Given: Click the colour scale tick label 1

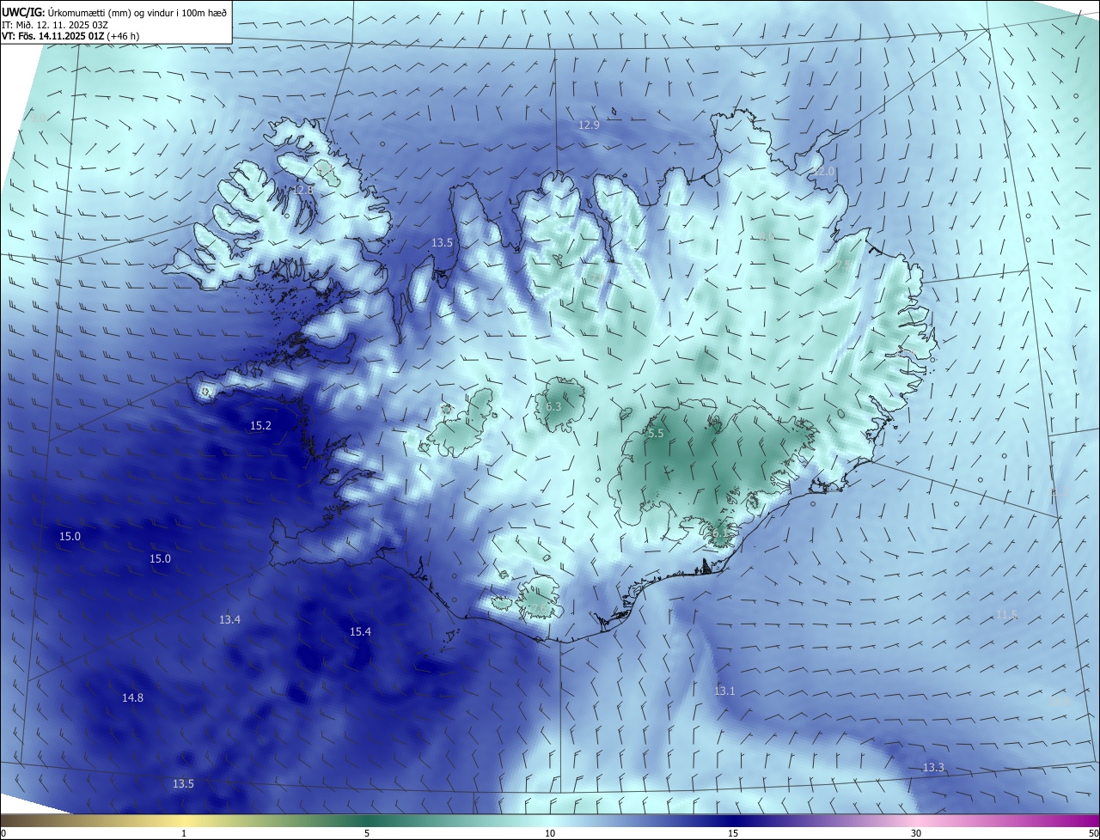Looking at the screenshot, I should (x=184, y=833).
